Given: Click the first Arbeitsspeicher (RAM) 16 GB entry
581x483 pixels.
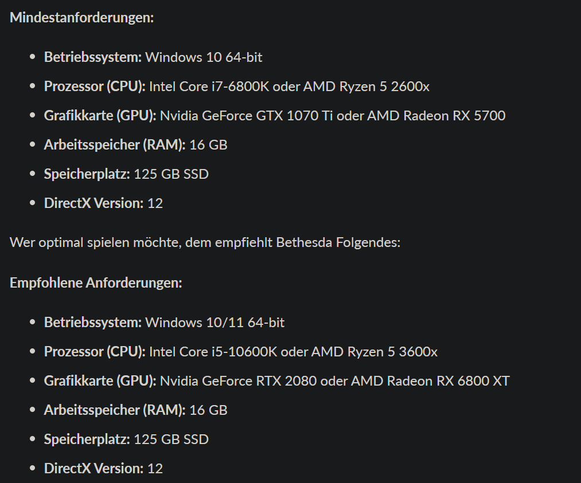Looking at the screenshot, I should [x=135, y=145].
